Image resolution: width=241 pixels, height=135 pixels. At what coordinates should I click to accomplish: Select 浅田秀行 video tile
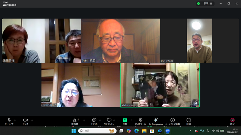tap(41, 41)
